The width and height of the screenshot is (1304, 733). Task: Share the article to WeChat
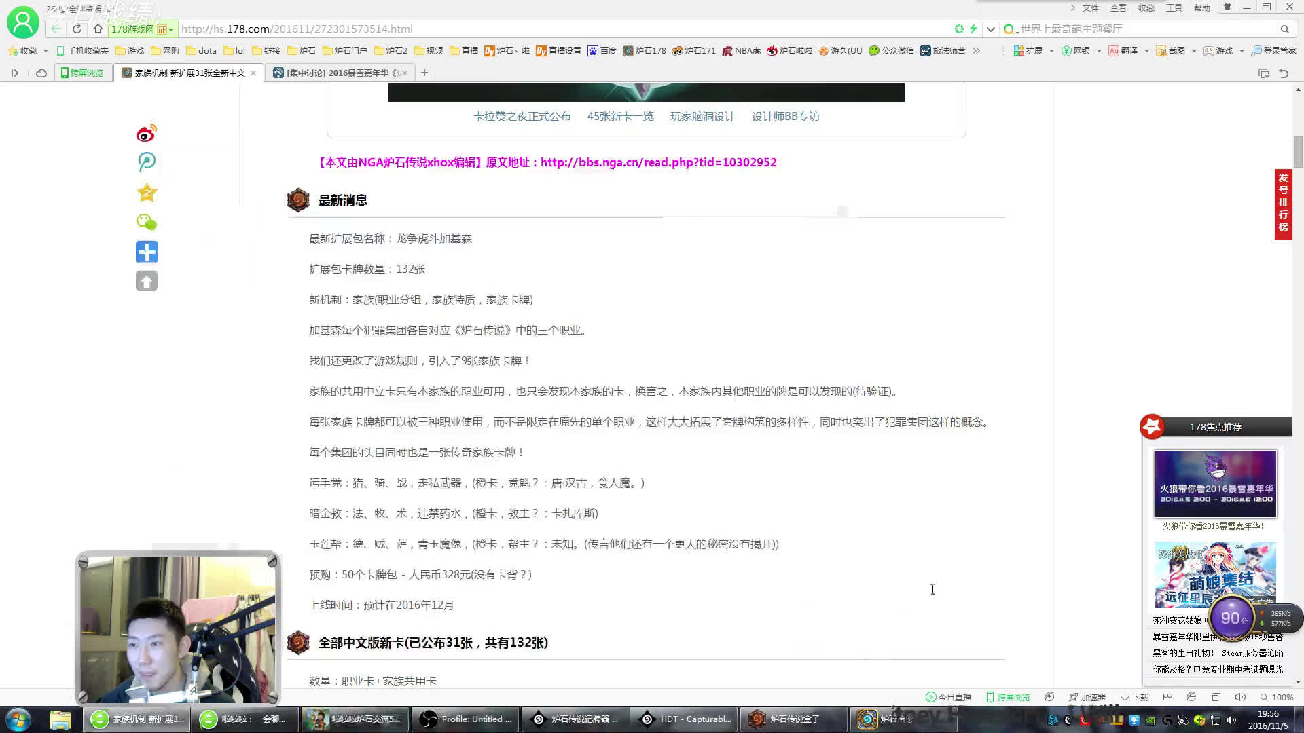(x=147, y=223)
